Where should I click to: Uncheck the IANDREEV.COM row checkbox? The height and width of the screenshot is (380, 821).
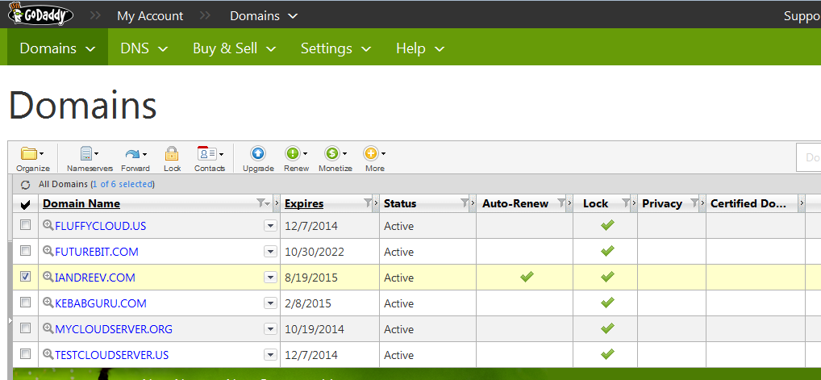pyautogui.click(x=25, y=276)
